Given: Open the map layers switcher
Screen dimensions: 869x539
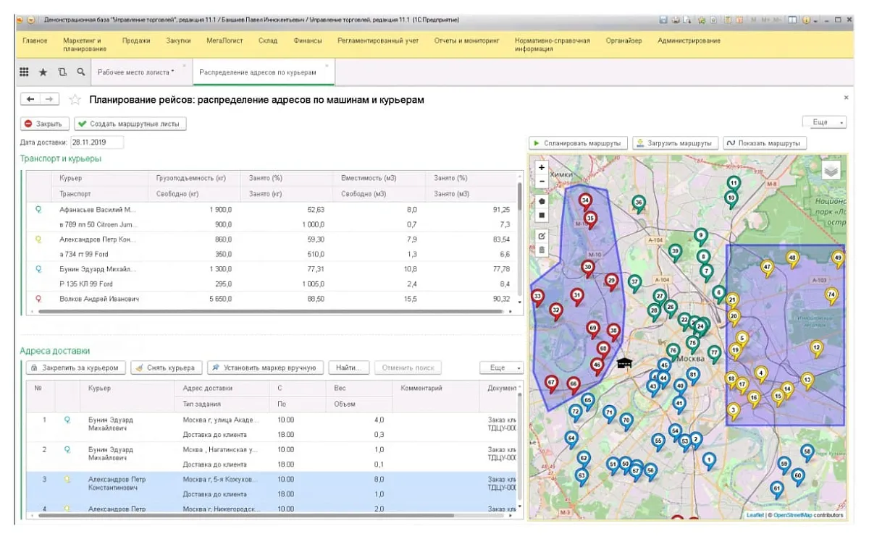Looking at the screenshot, I should click(831, 171).
